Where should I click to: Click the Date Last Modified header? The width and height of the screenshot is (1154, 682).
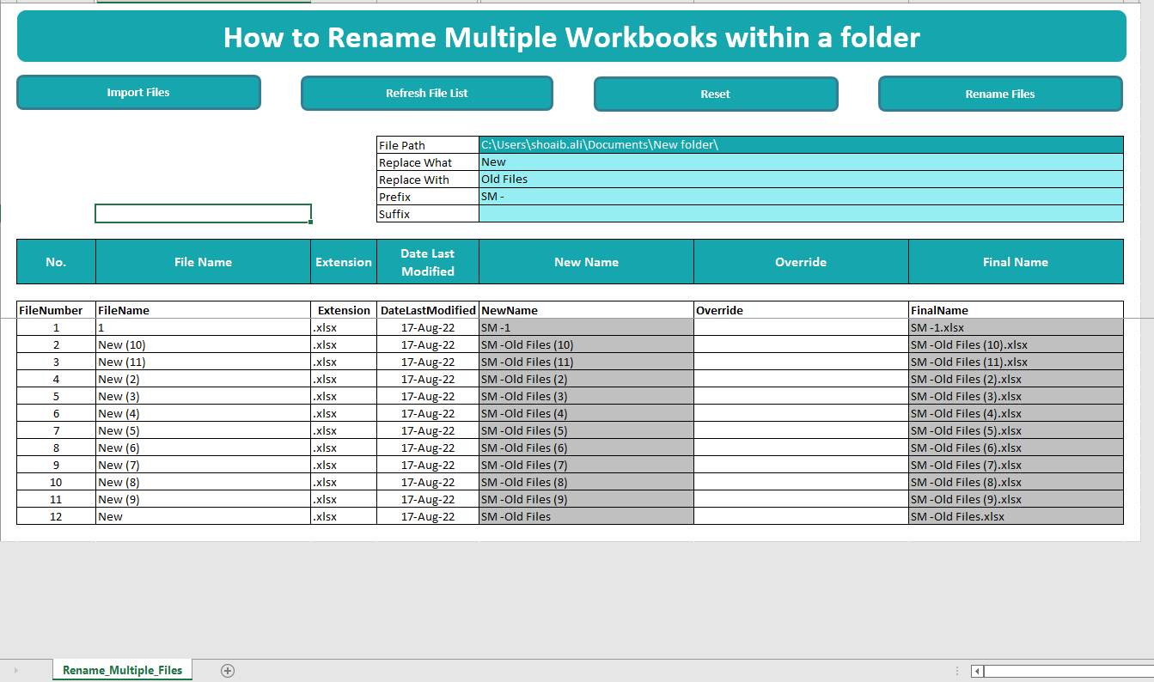427,261
